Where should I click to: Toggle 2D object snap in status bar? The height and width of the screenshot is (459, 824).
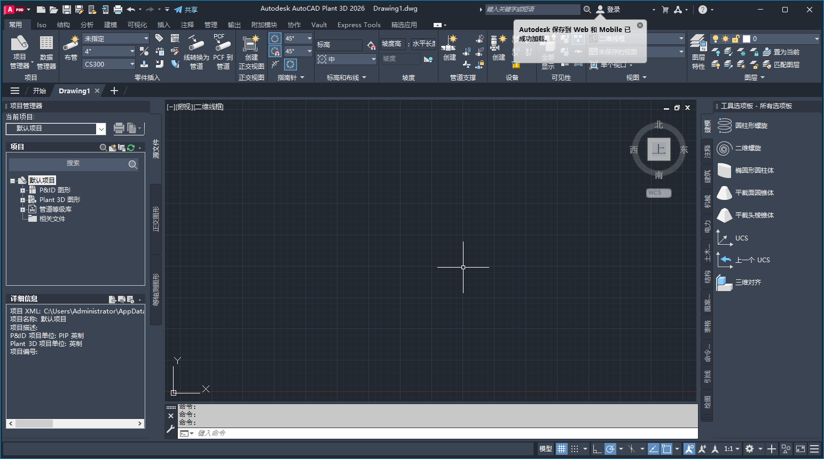[666, 449]
